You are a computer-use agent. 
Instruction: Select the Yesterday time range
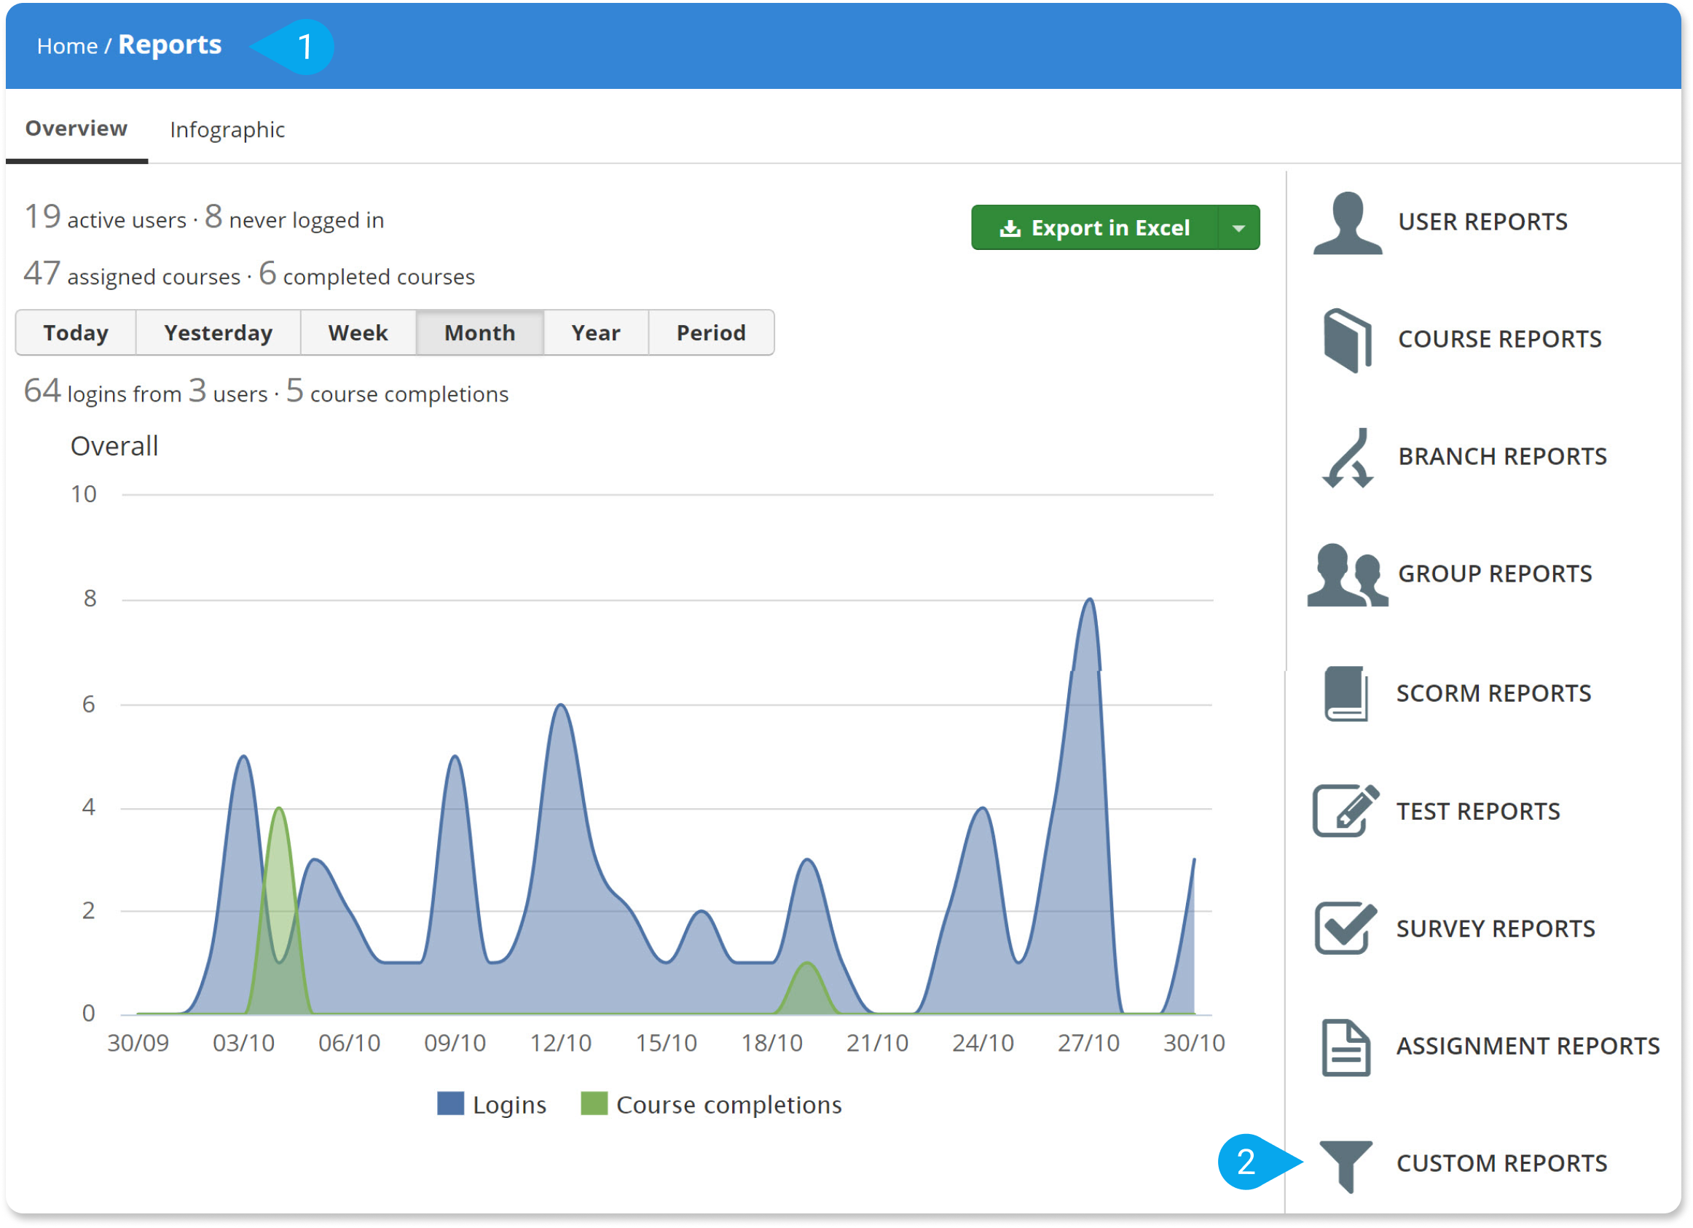pyautogui.click(x=218, y=333)
